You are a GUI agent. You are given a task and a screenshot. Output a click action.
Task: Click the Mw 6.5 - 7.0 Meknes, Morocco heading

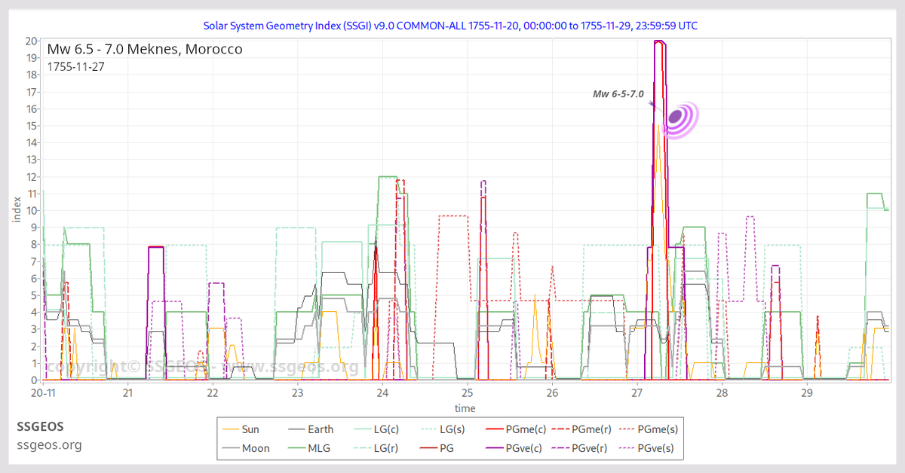pos(145,50)
